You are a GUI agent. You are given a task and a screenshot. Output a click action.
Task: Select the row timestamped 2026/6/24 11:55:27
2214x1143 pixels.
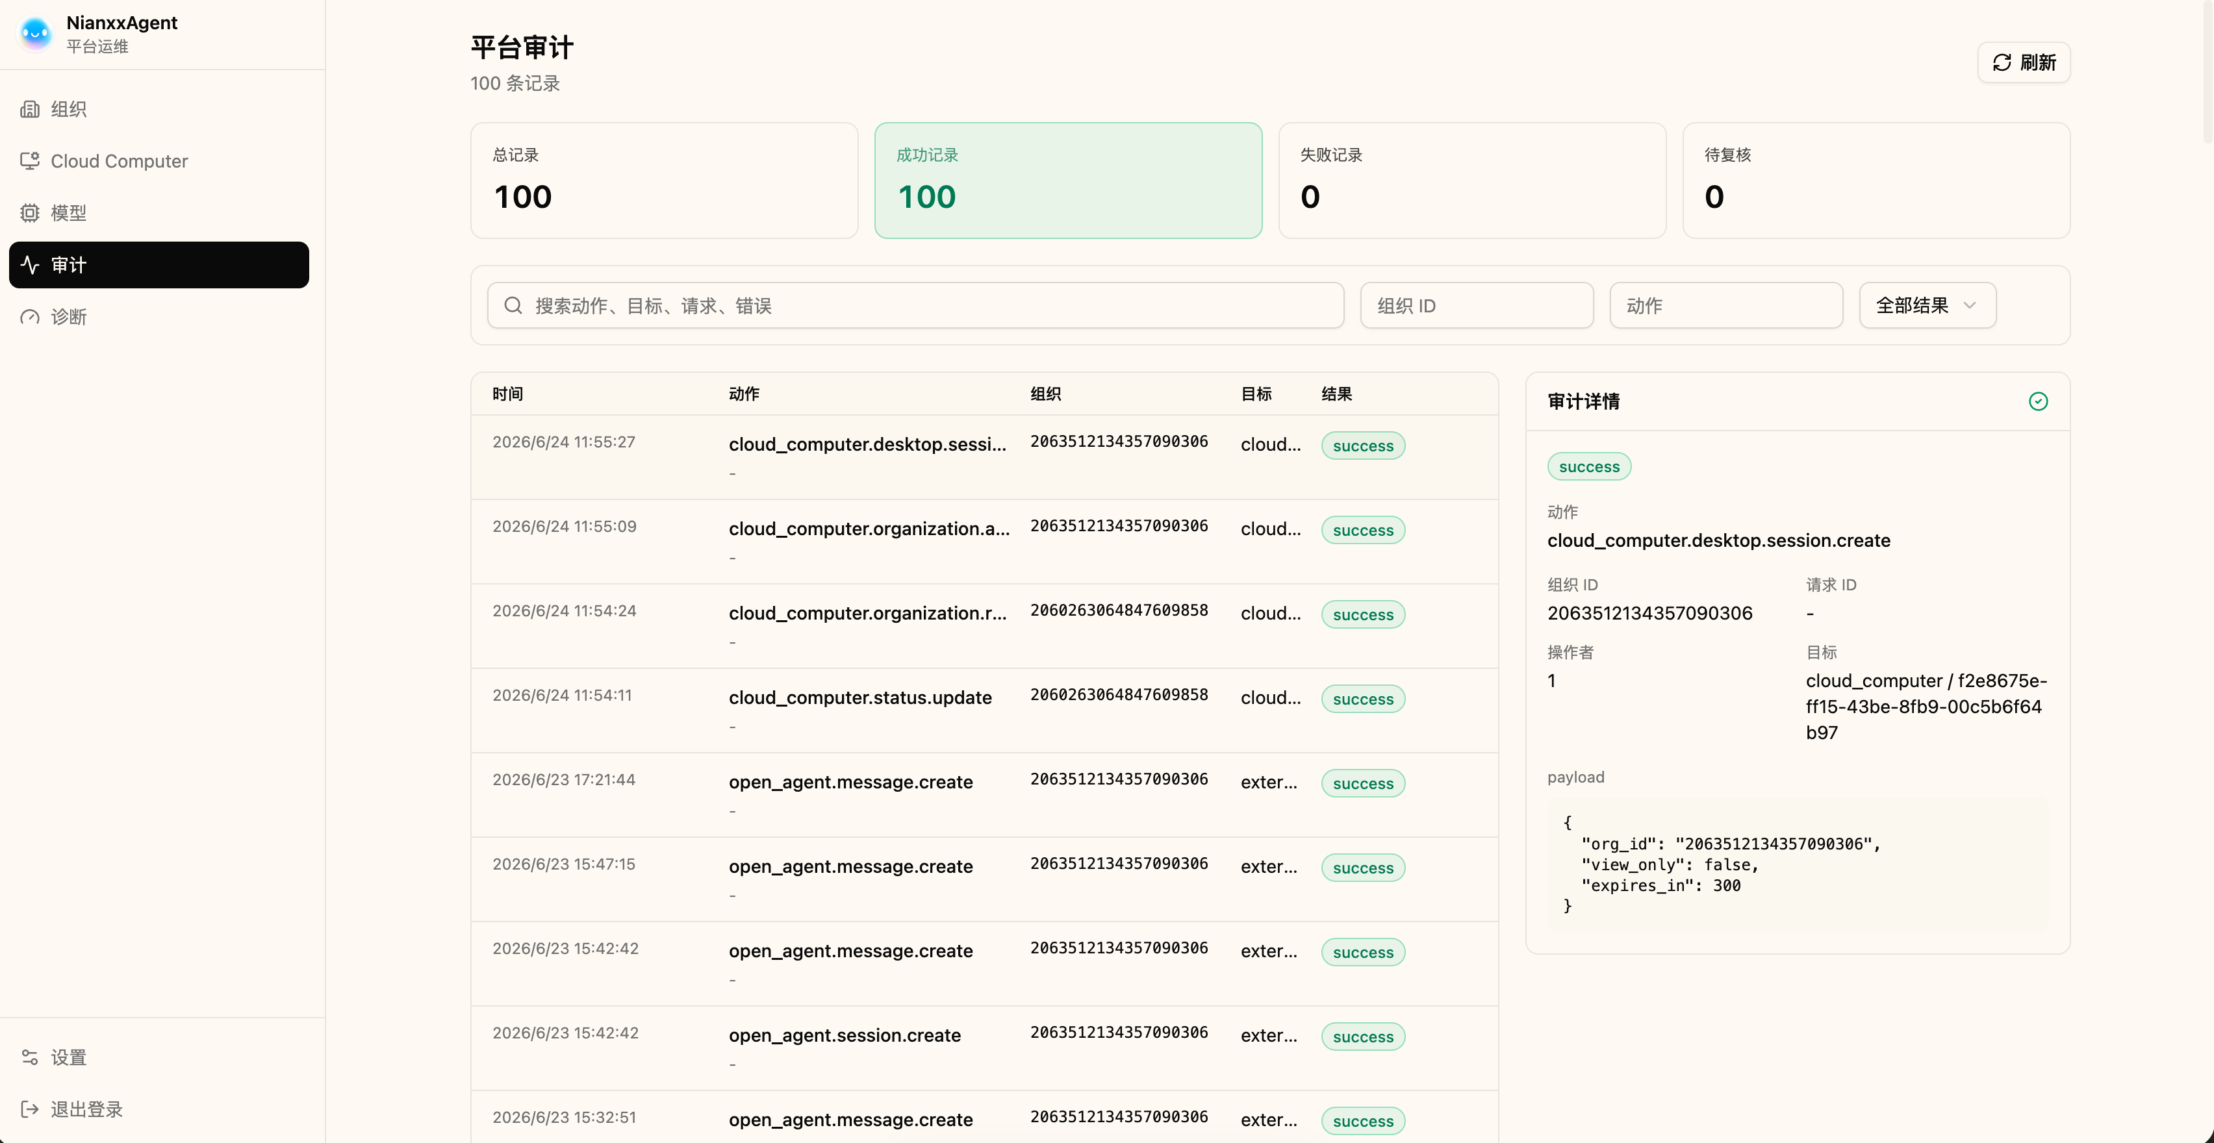coord(984,457)
